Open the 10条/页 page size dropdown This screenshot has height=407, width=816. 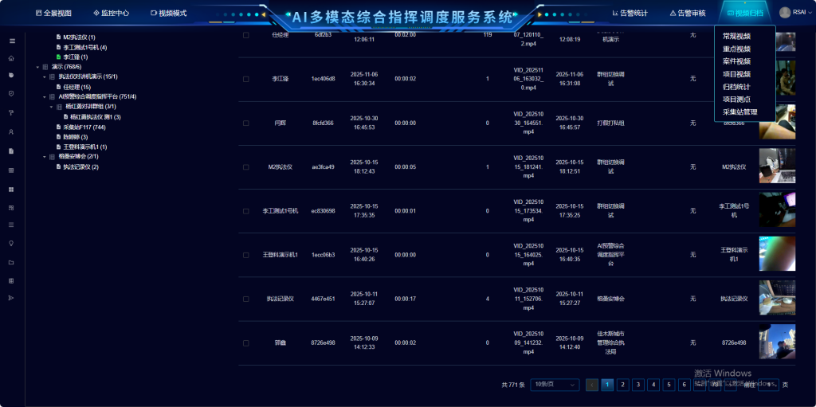pos(555,385)
